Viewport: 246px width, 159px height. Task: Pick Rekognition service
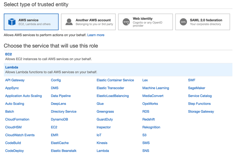pos(151,127)
